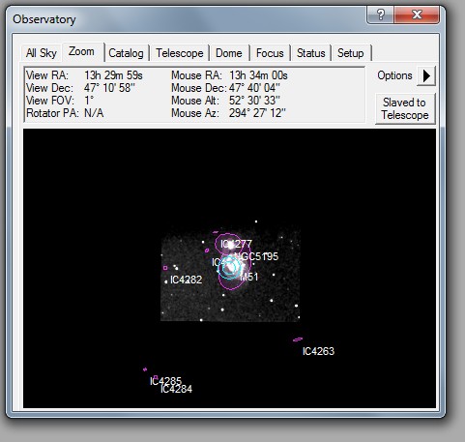Select the Zoom tab

[x=82, y=51]
